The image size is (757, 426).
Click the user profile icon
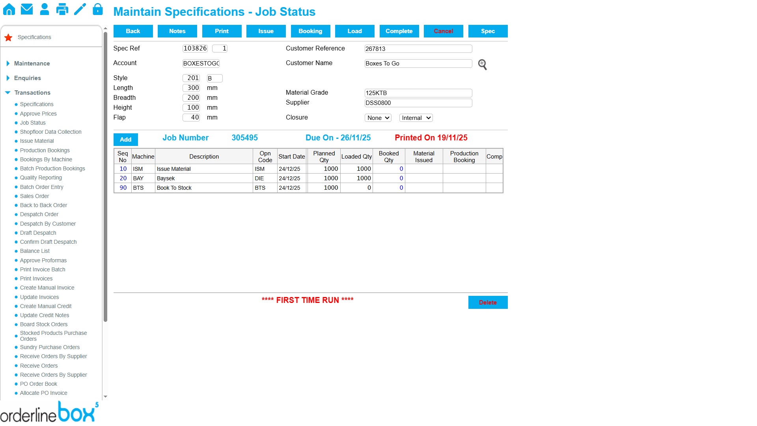pos(45,9)
